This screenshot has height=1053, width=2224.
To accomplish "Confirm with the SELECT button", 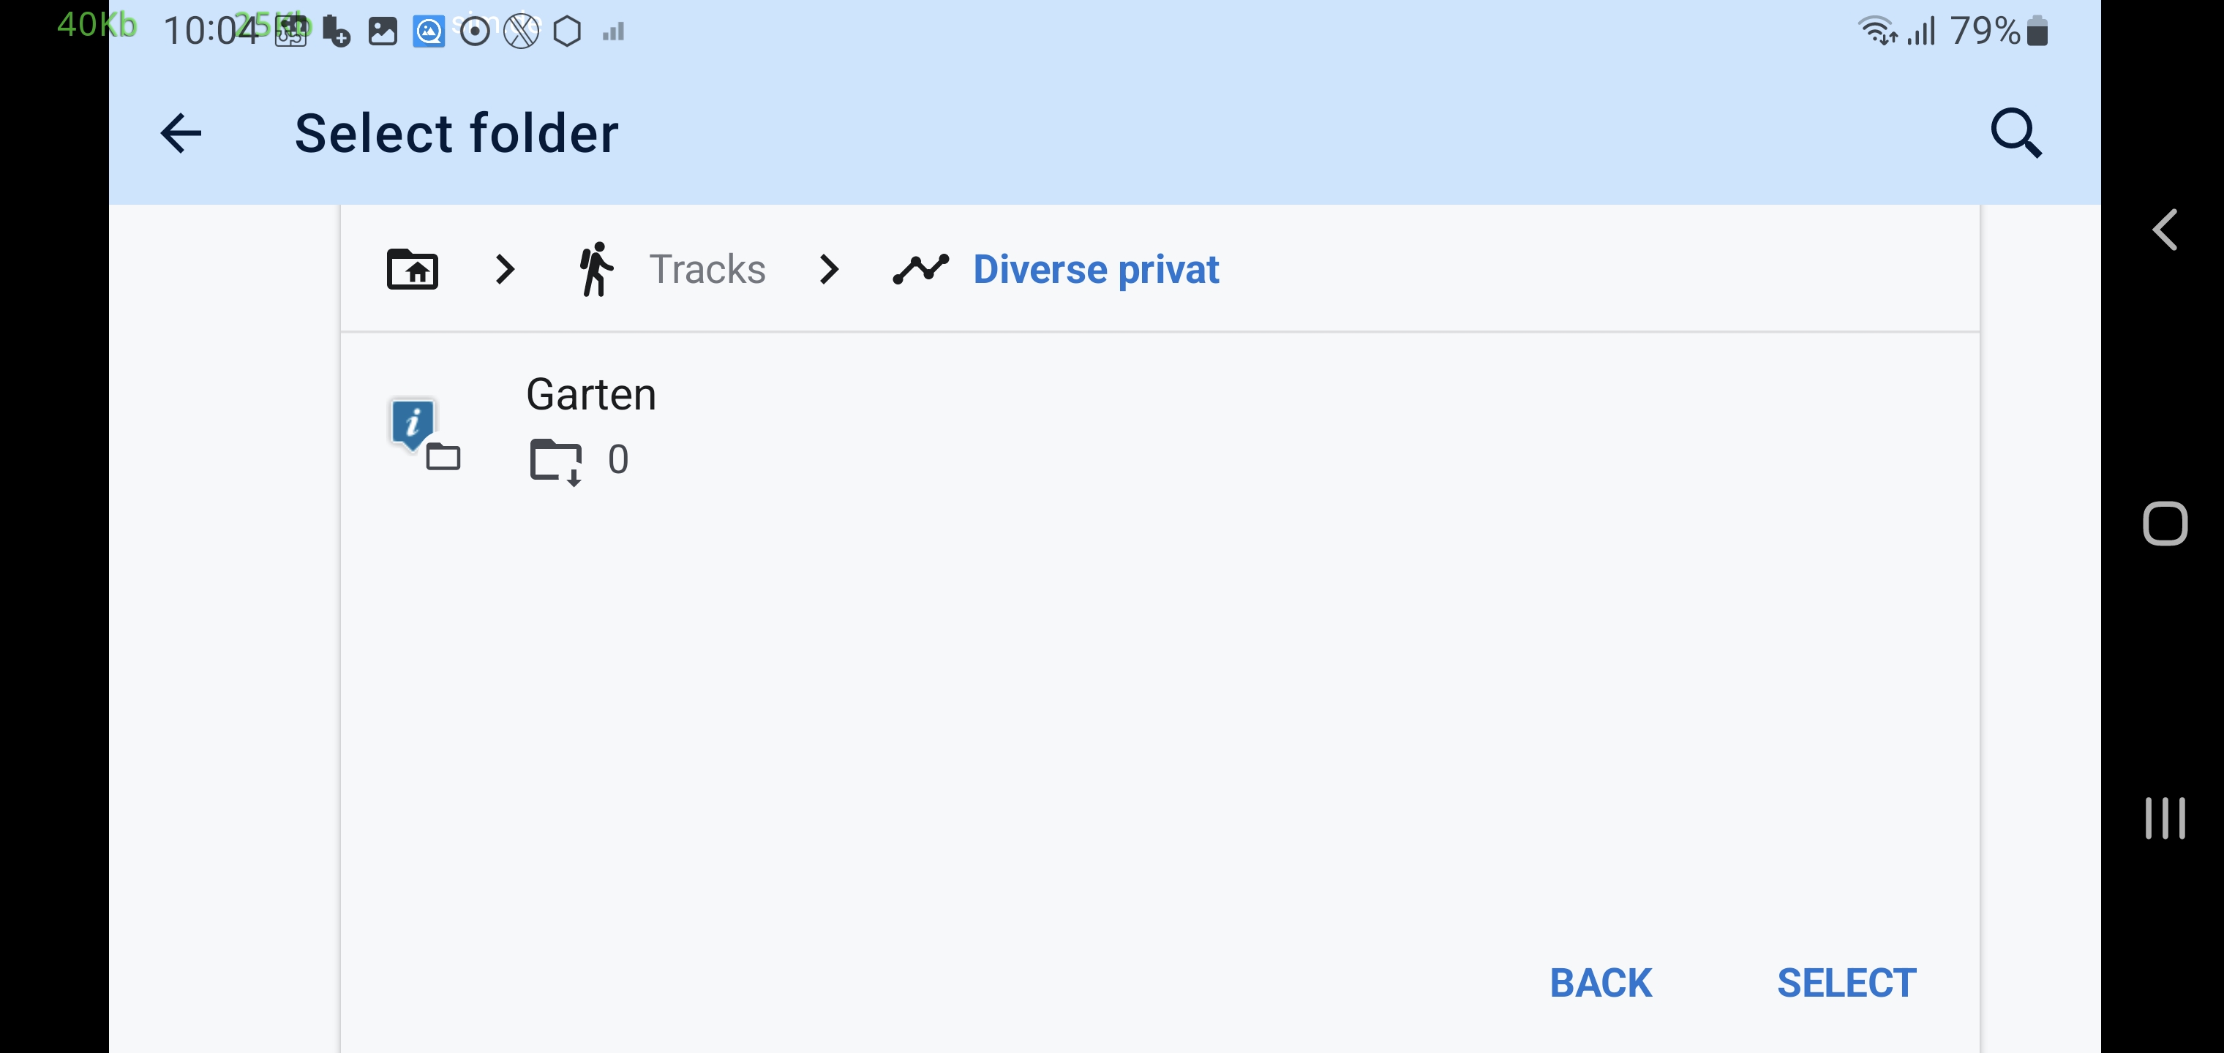I will 1846,983.
